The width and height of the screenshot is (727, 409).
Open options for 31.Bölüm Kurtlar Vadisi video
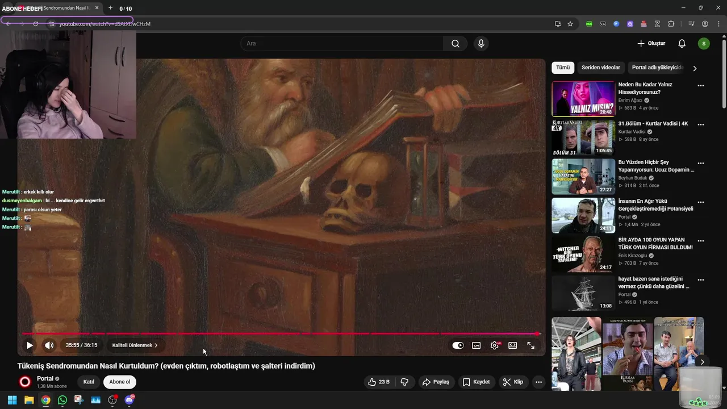pos(701,124)
